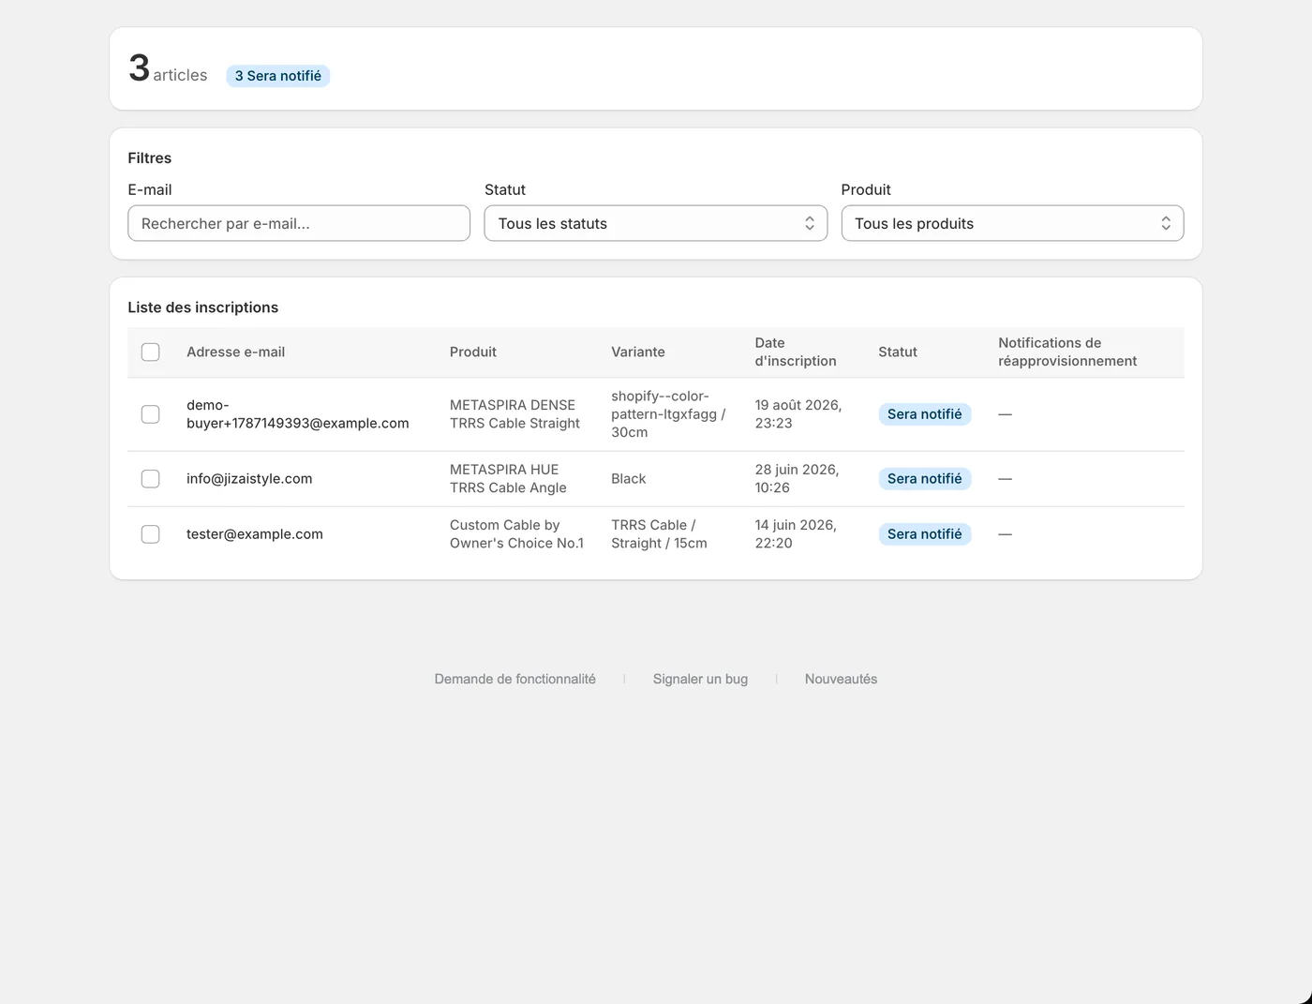Click the Statut dropdown chevron arrows
1312x1004 pixels.
(x=810, y=223)
